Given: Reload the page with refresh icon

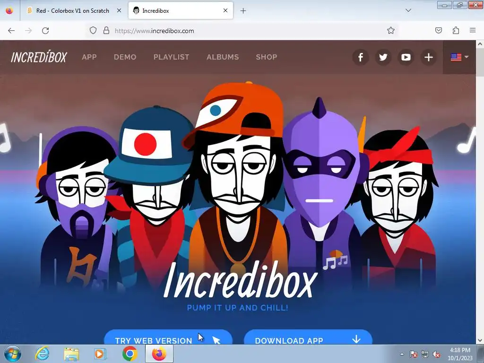Looking at the screenshot, I should tap(45, 31).
